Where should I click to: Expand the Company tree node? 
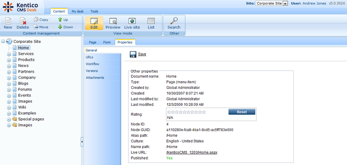pos(9,78)
